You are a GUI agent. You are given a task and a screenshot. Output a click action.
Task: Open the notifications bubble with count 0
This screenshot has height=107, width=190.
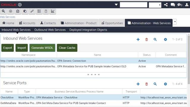click(180, 5)
